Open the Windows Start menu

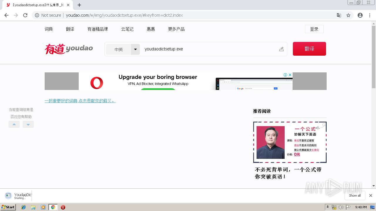coord(8,207)
